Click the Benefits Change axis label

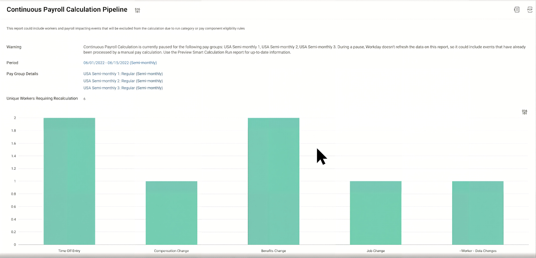(273, 251)
